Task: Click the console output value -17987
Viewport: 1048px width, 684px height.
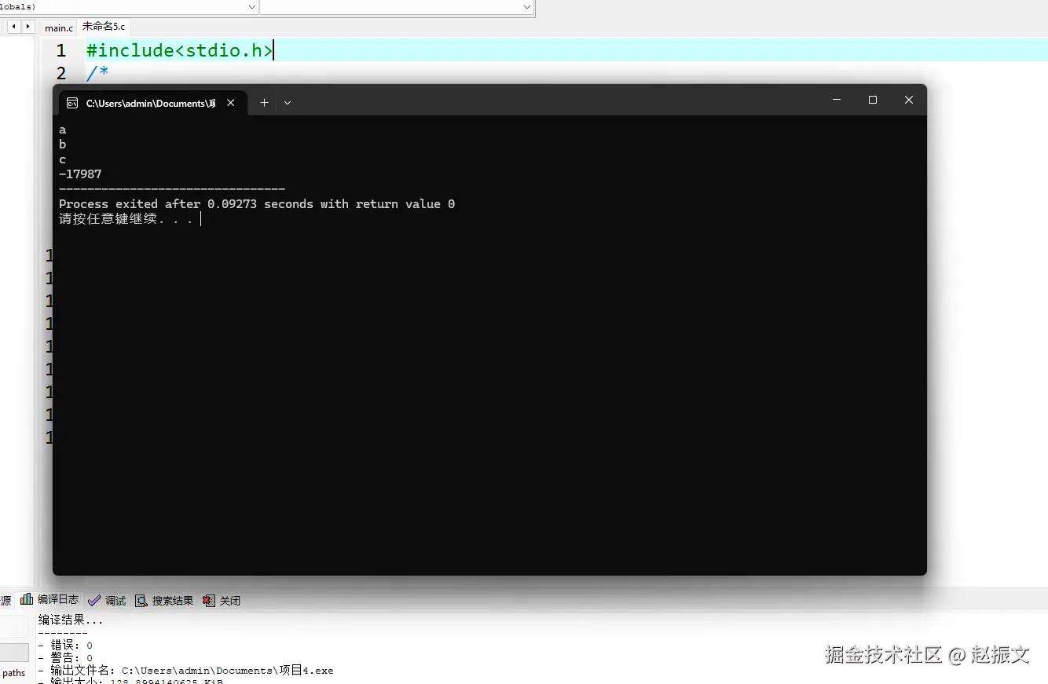Action: [x=80, y=174]
